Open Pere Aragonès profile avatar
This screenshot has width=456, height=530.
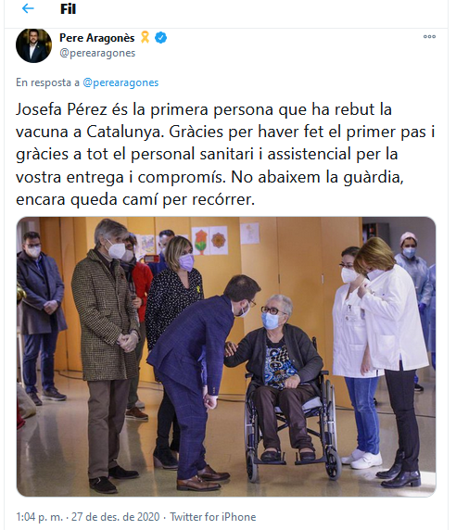[33, 45]
